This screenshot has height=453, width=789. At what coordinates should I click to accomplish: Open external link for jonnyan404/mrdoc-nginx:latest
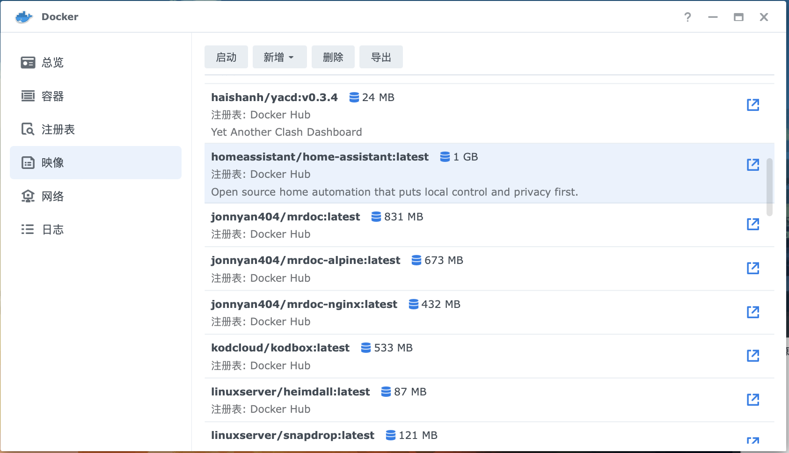point(753,312)
